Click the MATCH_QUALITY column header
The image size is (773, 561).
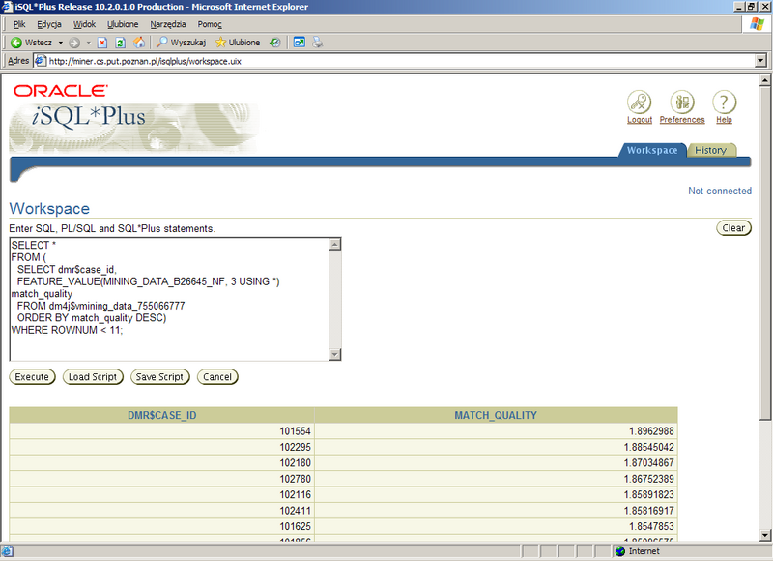(496, 416)
